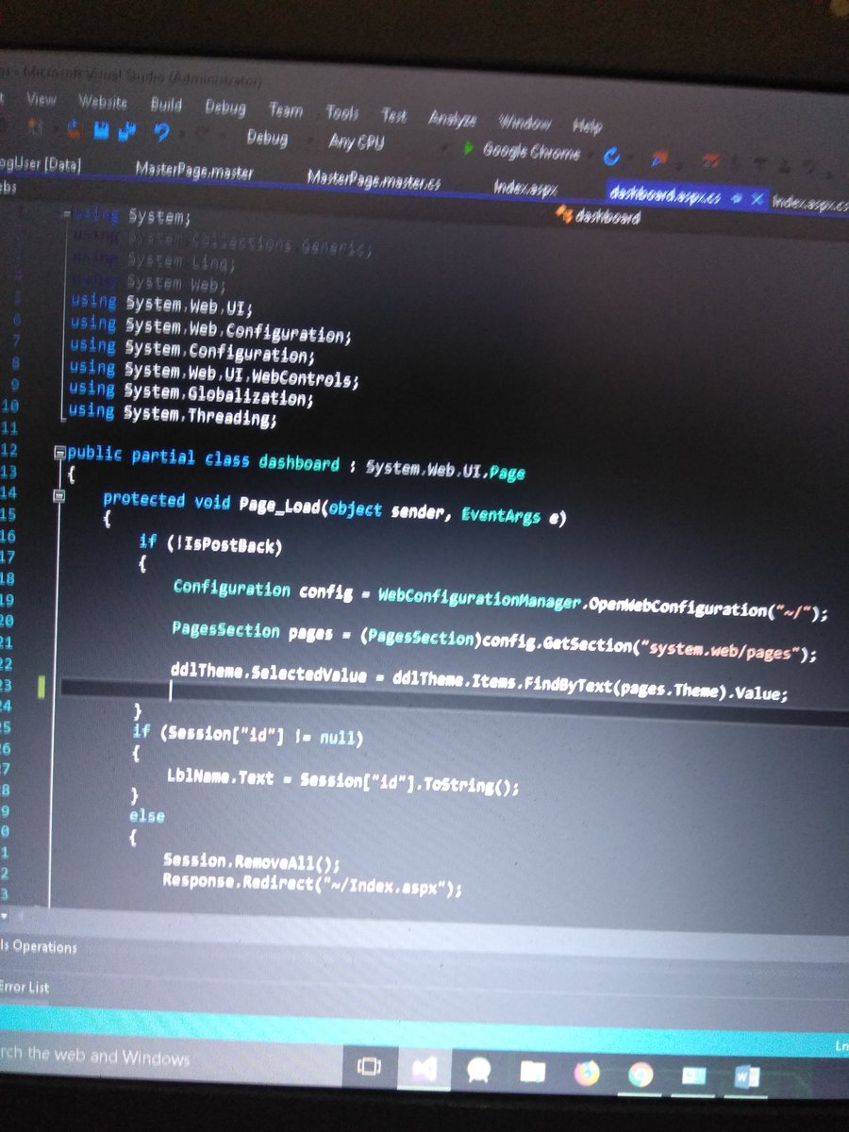Open File Explorer from the taskbar
Viewport: 849px width, 1132px height.
tap(532, 1071)
